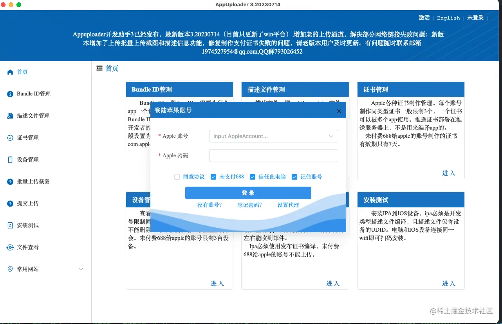Focus the Apple 密码 input field
502x324 pixels.
(274, 156)
